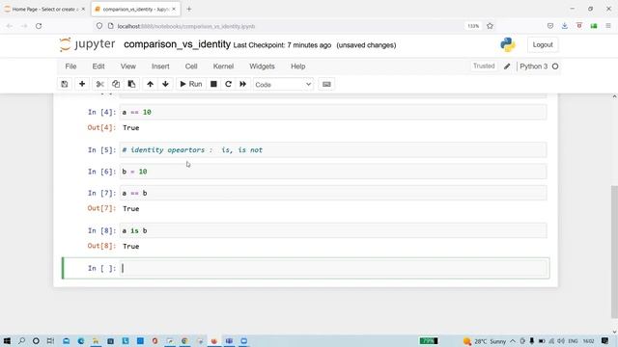Open the Widgets menu
The height and width of the screenshot is (347, 618).
[262, 67]
